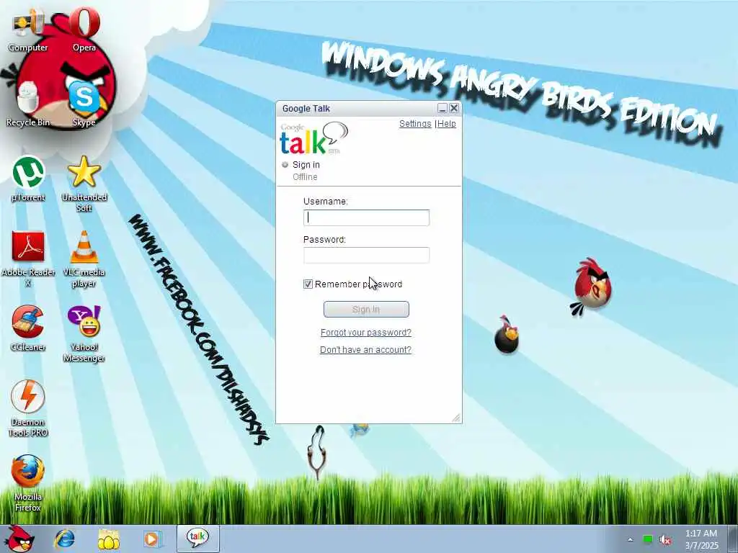Uncheck Remember password checkbox
Image resolution: width=738 pixels, height=553 pixels.
coord(308,284)
